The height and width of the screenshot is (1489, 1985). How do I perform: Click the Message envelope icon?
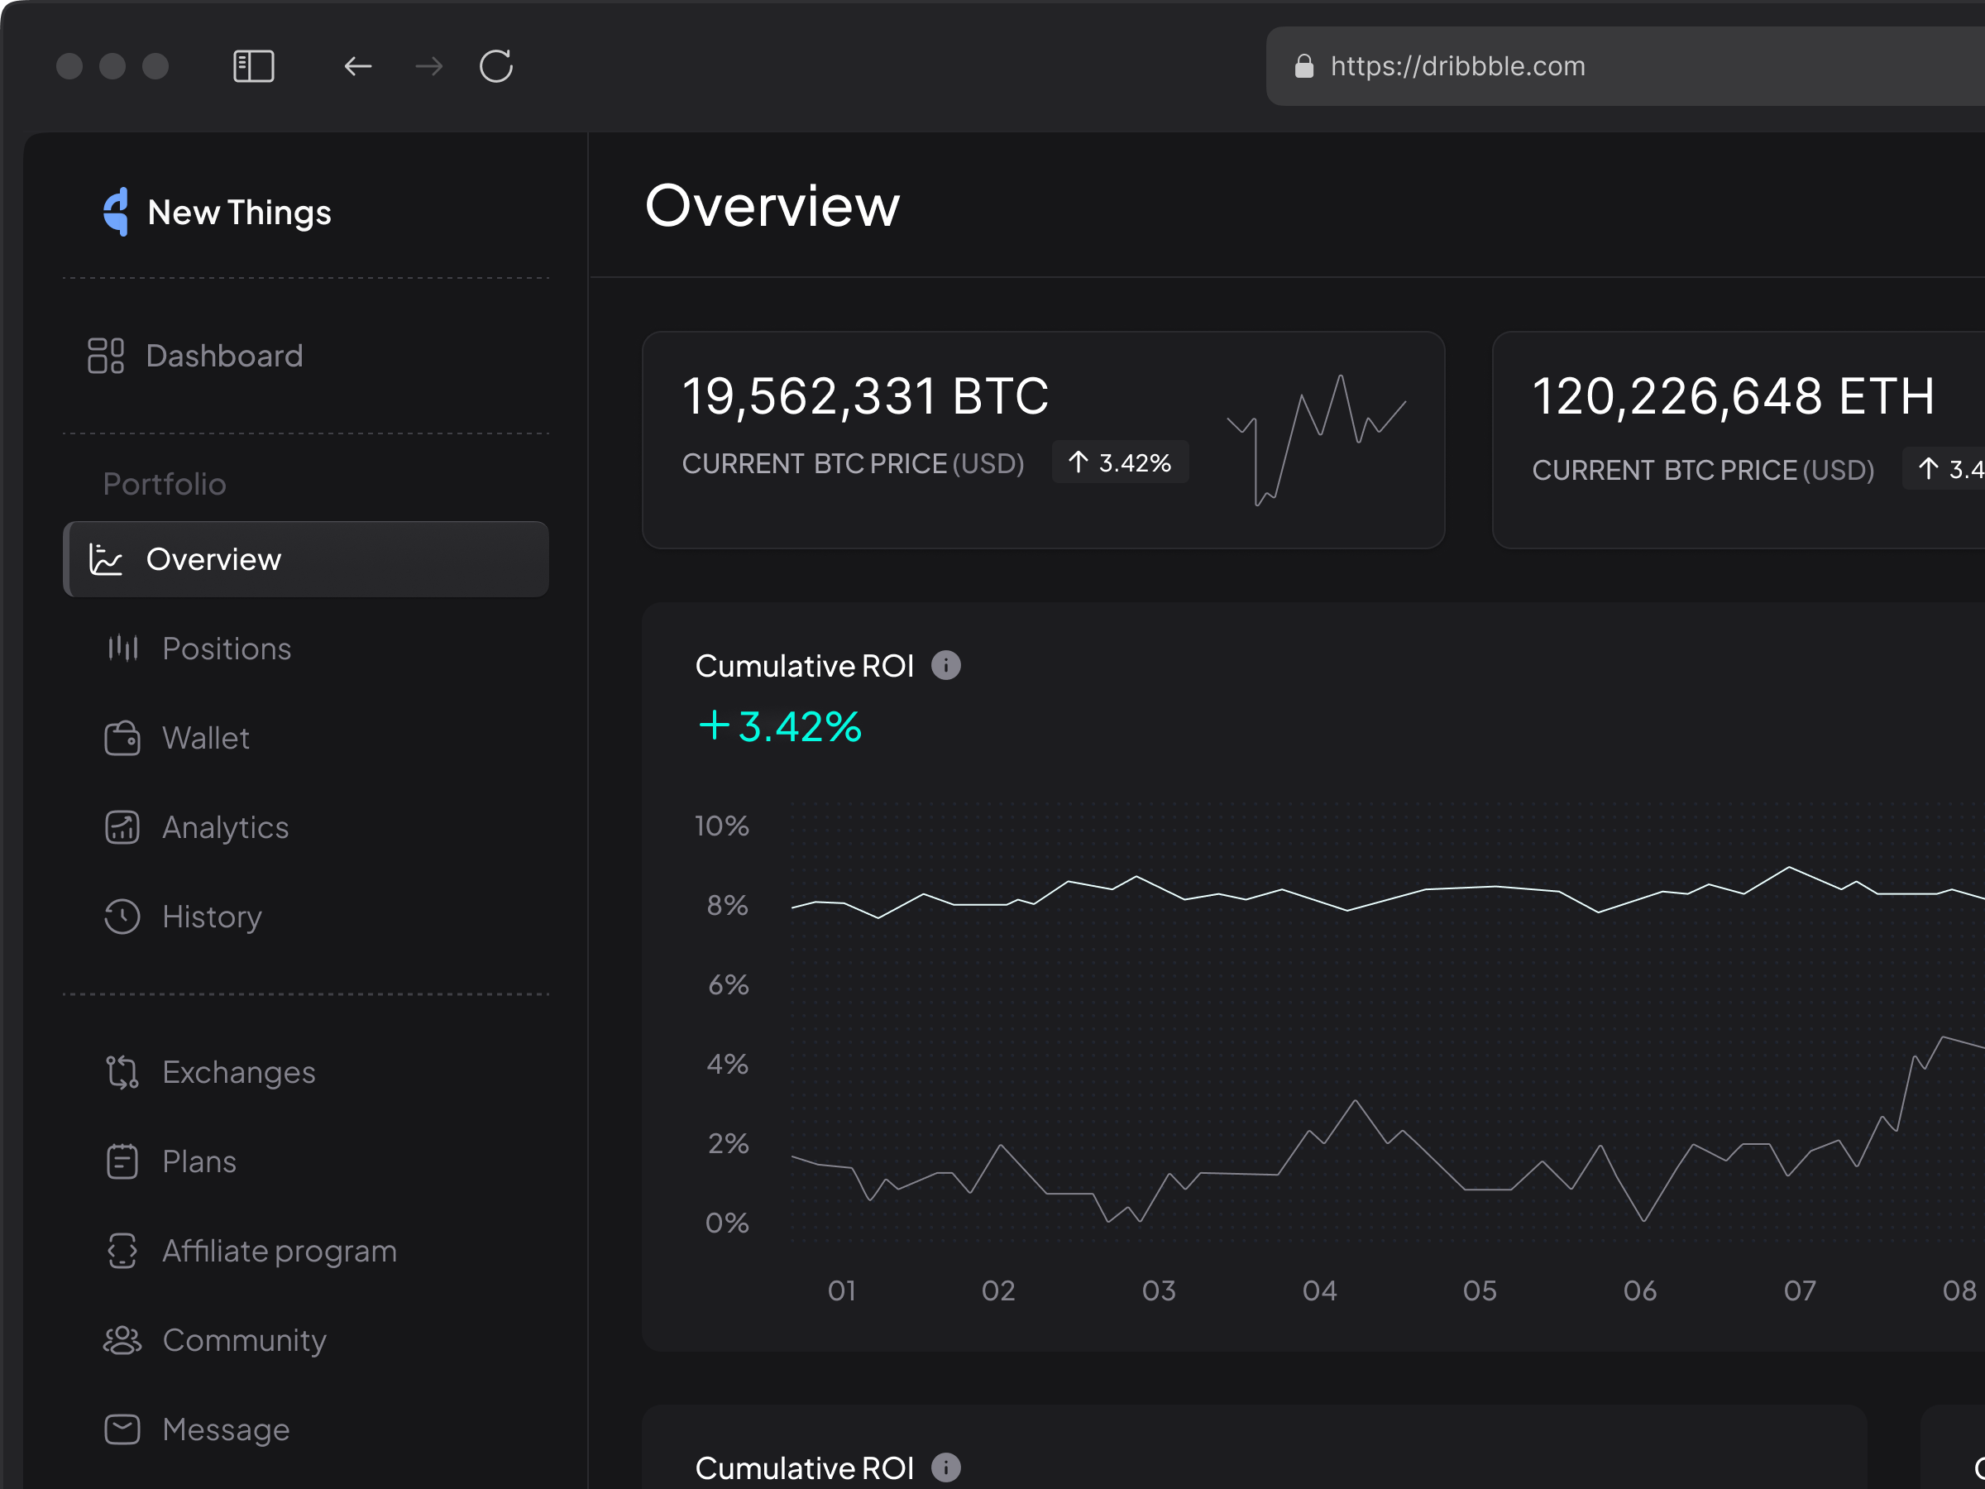(121, 1429)
